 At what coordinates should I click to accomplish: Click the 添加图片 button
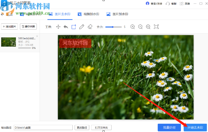coord(9,26)
